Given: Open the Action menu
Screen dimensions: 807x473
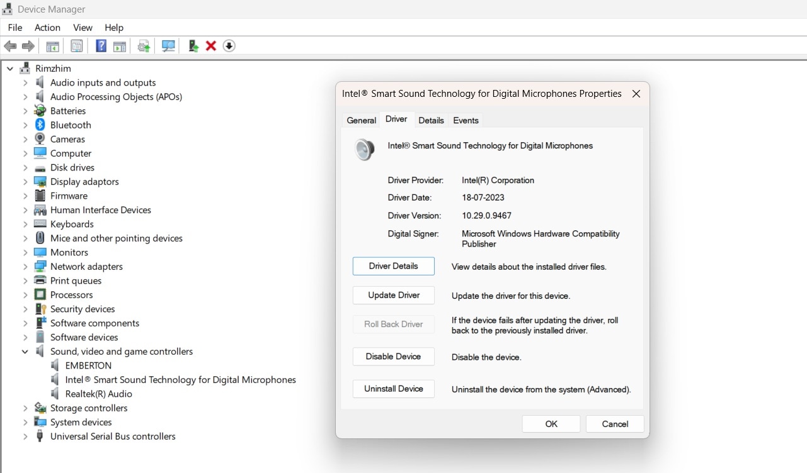Looking at the screenshot, I should tap(47, 27).
